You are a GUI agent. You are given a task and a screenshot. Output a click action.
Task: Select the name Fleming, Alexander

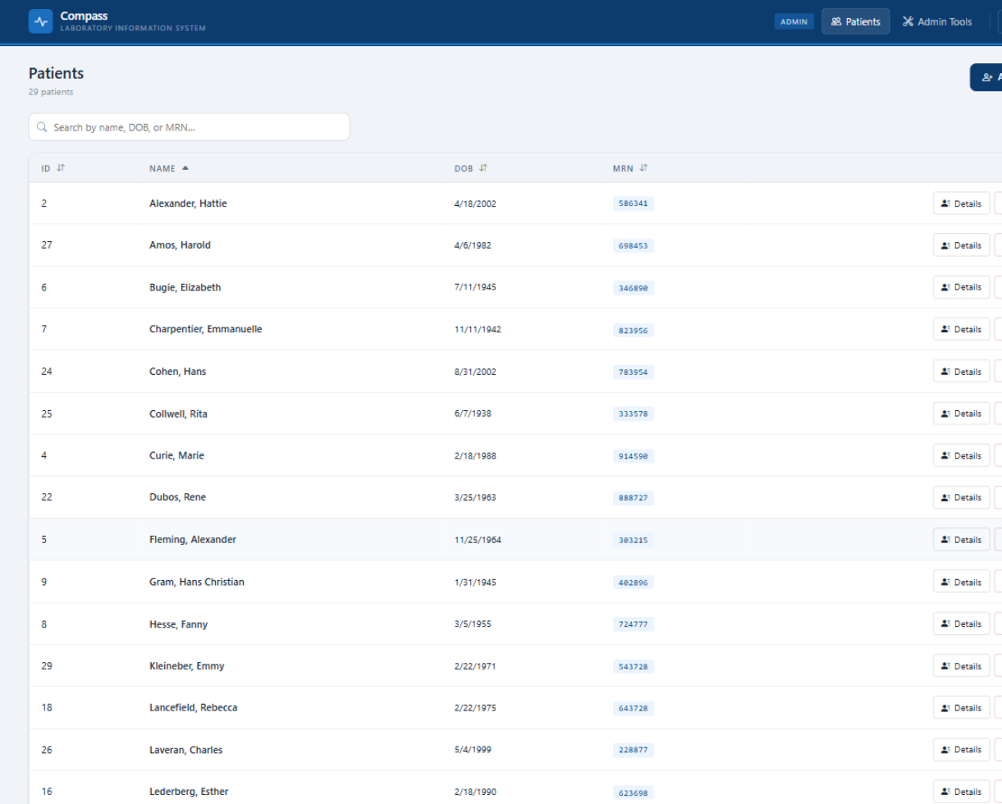(x=193, y=540)
